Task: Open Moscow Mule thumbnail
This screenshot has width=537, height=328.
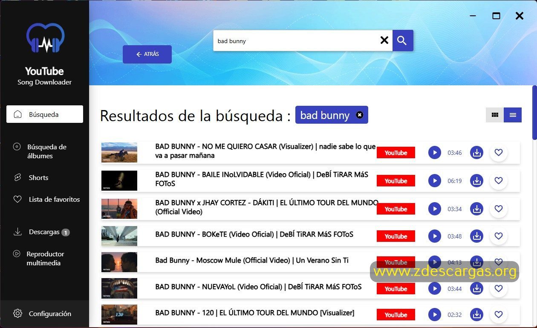Action: [x=119, y=262]
